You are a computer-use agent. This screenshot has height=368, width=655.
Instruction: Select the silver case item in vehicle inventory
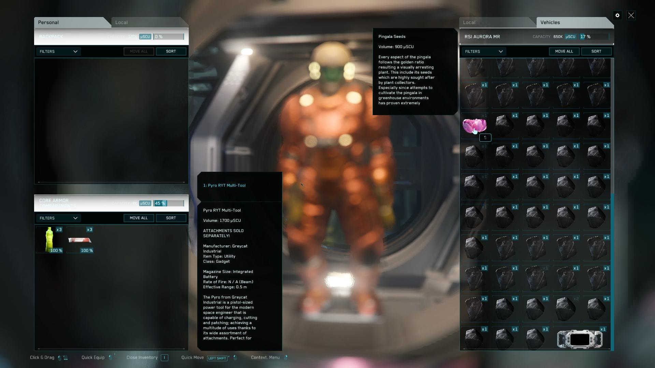click(580, 339)
